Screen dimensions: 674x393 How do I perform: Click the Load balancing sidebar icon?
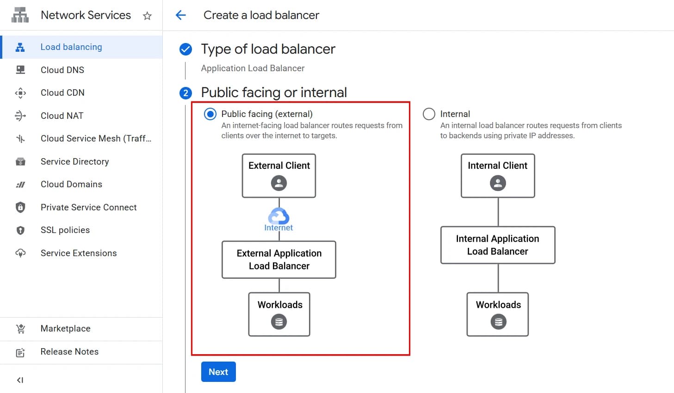tap(20, 47)
